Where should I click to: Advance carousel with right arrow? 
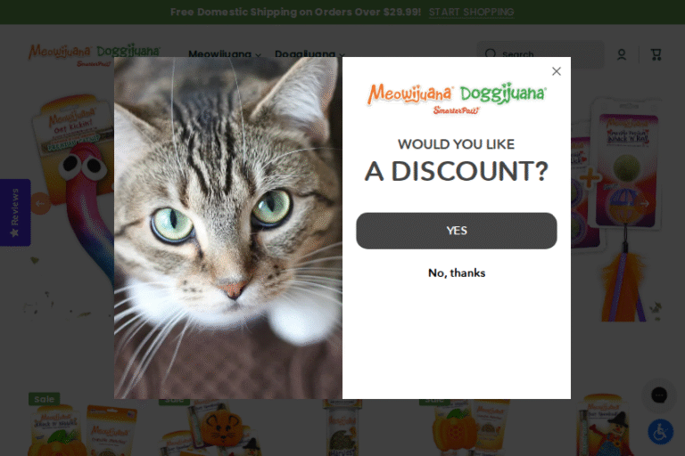644,203
